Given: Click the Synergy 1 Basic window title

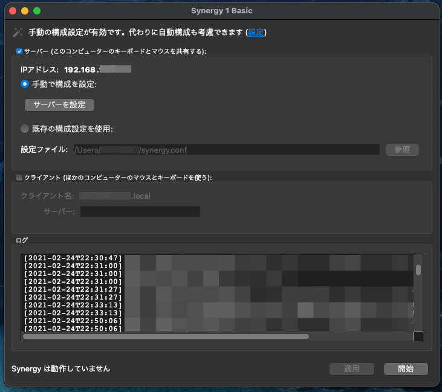Looking at the screenshot, I should click(x=221, y=11).
